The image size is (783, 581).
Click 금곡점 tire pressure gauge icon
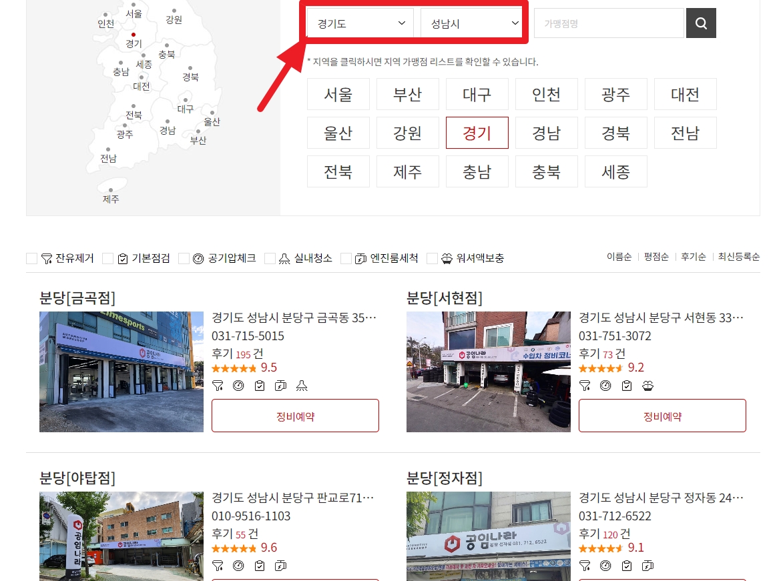click(239, 386)
